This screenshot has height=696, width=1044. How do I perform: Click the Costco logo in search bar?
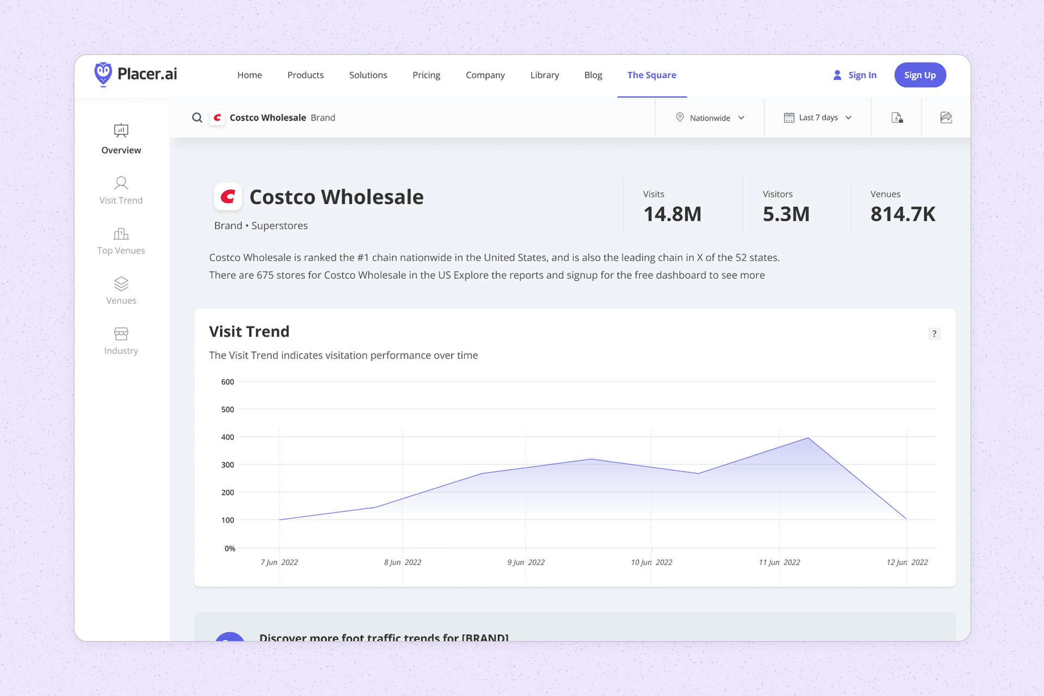217,117
